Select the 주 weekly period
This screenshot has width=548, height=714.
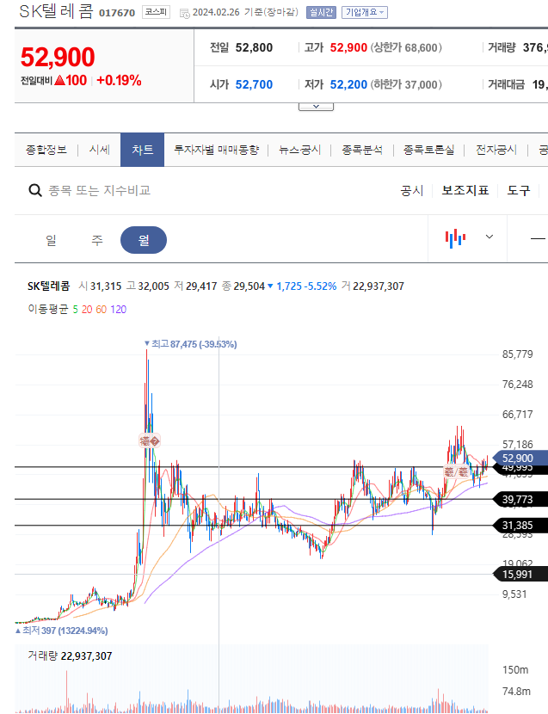(97, 240)
